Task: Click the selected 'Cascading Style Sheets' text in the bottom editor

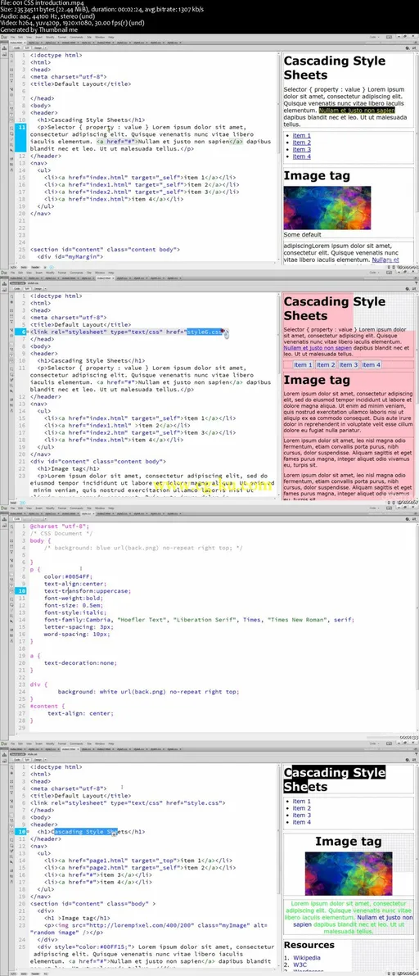Action: coord(85,831)
